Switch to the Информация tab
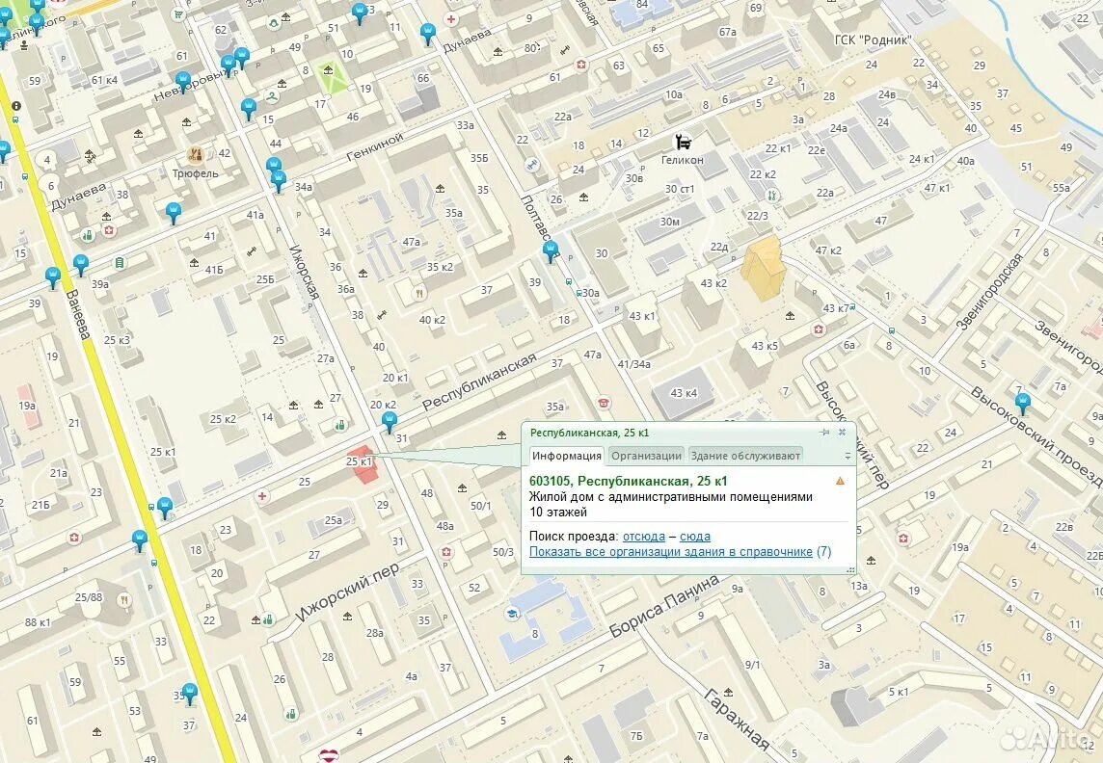The image size is (1103, 763). pos(567,456)
